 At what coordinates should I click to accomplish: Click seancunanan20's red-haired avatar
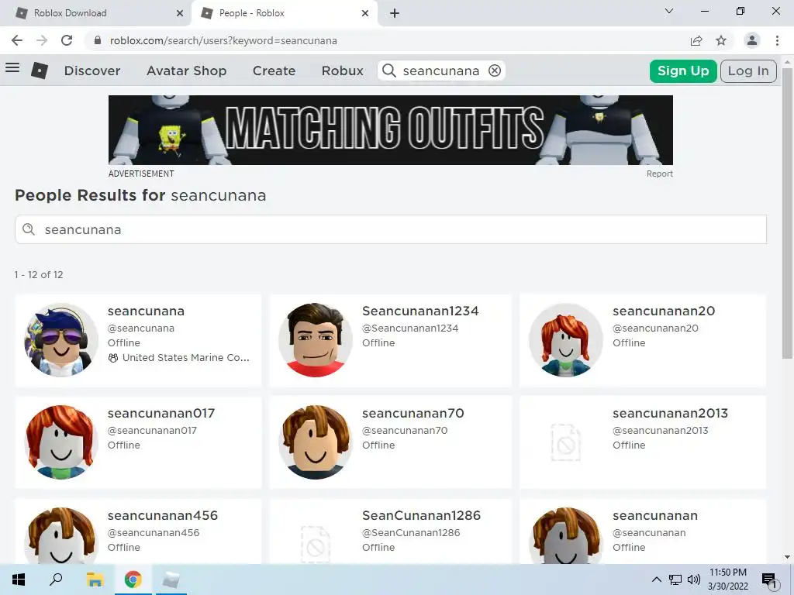(566, 340)
